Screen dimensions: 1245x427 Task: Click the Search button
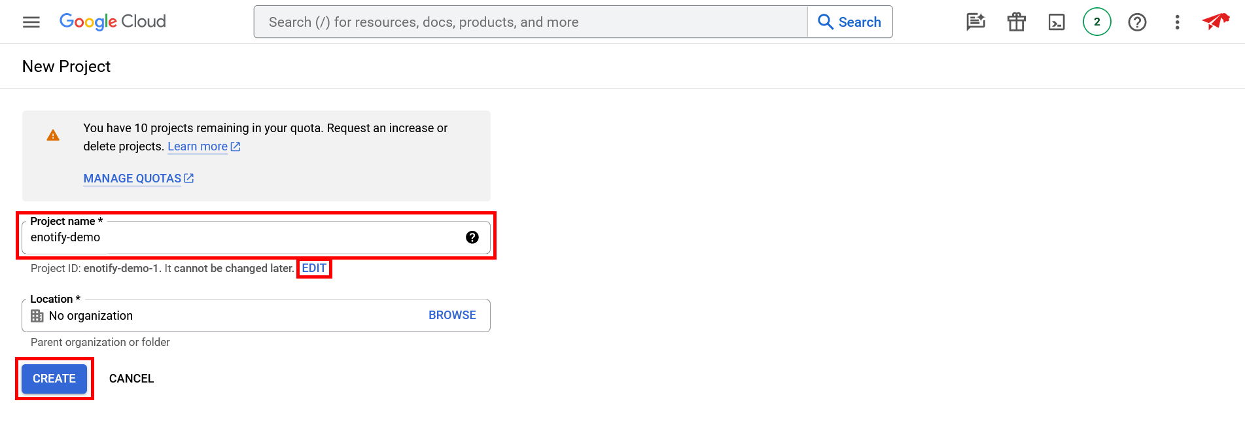pyautogui.click(x=850, y=22)
